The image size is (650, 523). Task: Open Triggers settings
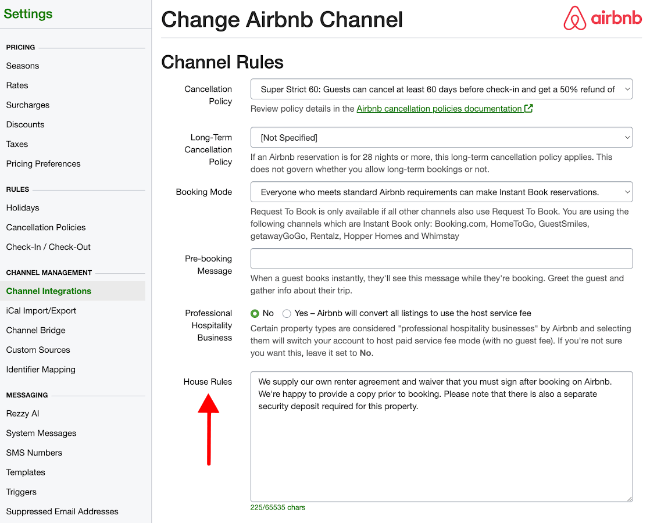pyautogui.click(x=21, y=492)
